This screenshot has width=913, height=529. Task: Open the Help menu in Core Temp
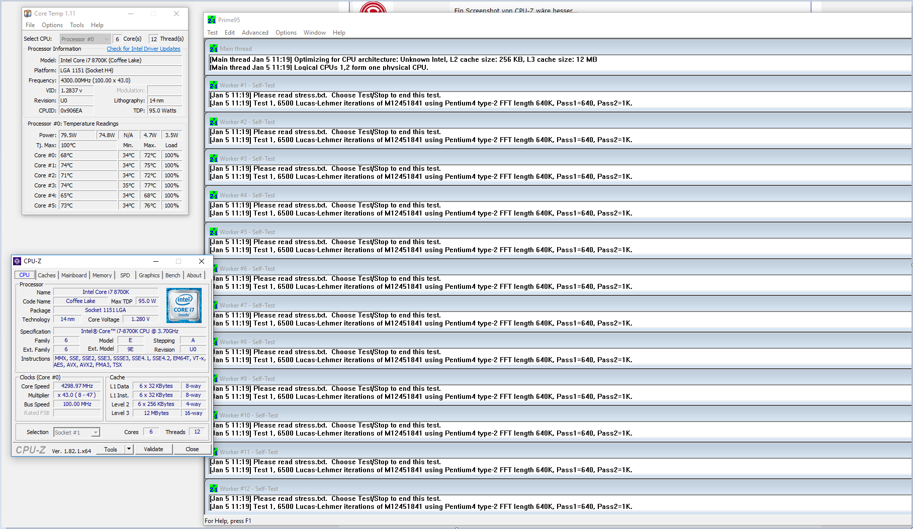click(97, 25)
